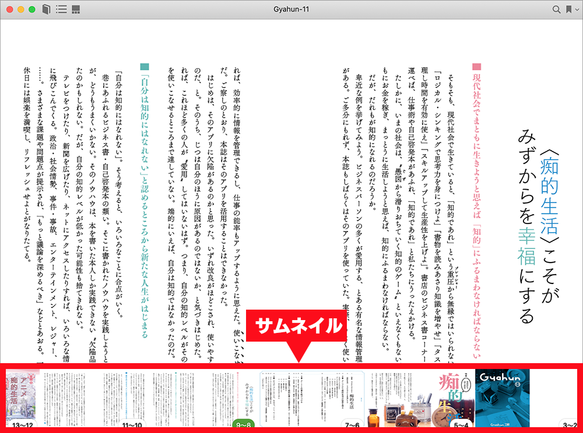
Task: Enter full screen with the green button
Action: pos(32,9)
